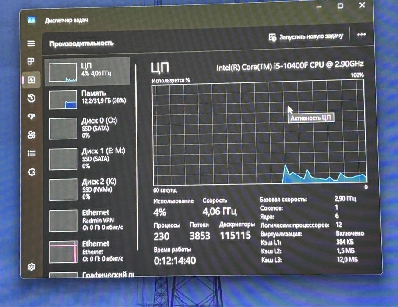The width and height of the screenshot is (398, 307).
Task: Click the Task Manager app icon
Action: [32, 20]
